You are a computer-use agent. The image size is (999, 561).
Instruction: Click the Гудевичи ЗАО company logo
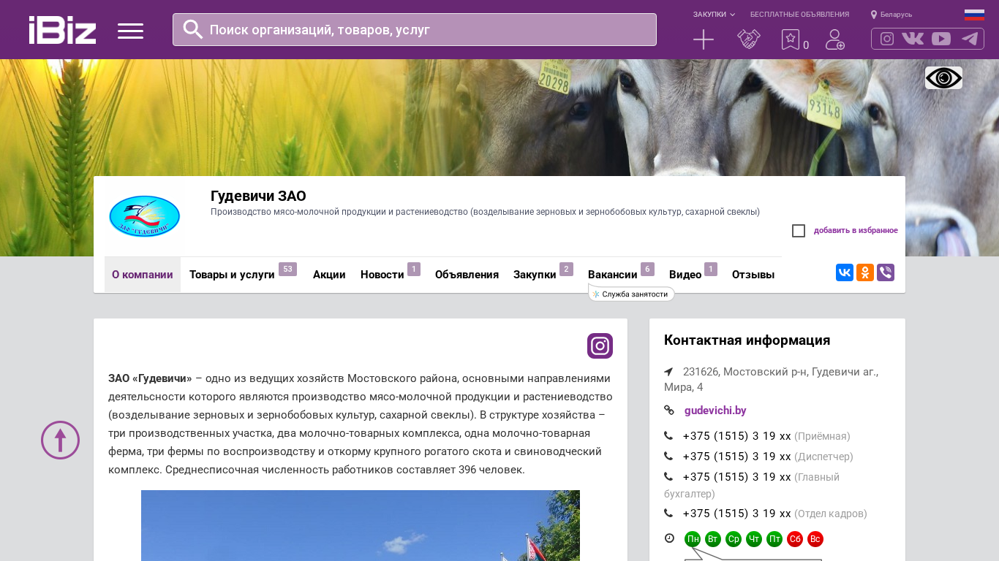144,216
